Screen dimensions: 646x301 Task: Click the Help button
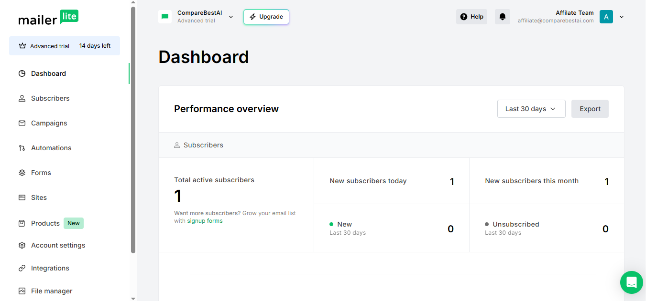coord(471,17)
